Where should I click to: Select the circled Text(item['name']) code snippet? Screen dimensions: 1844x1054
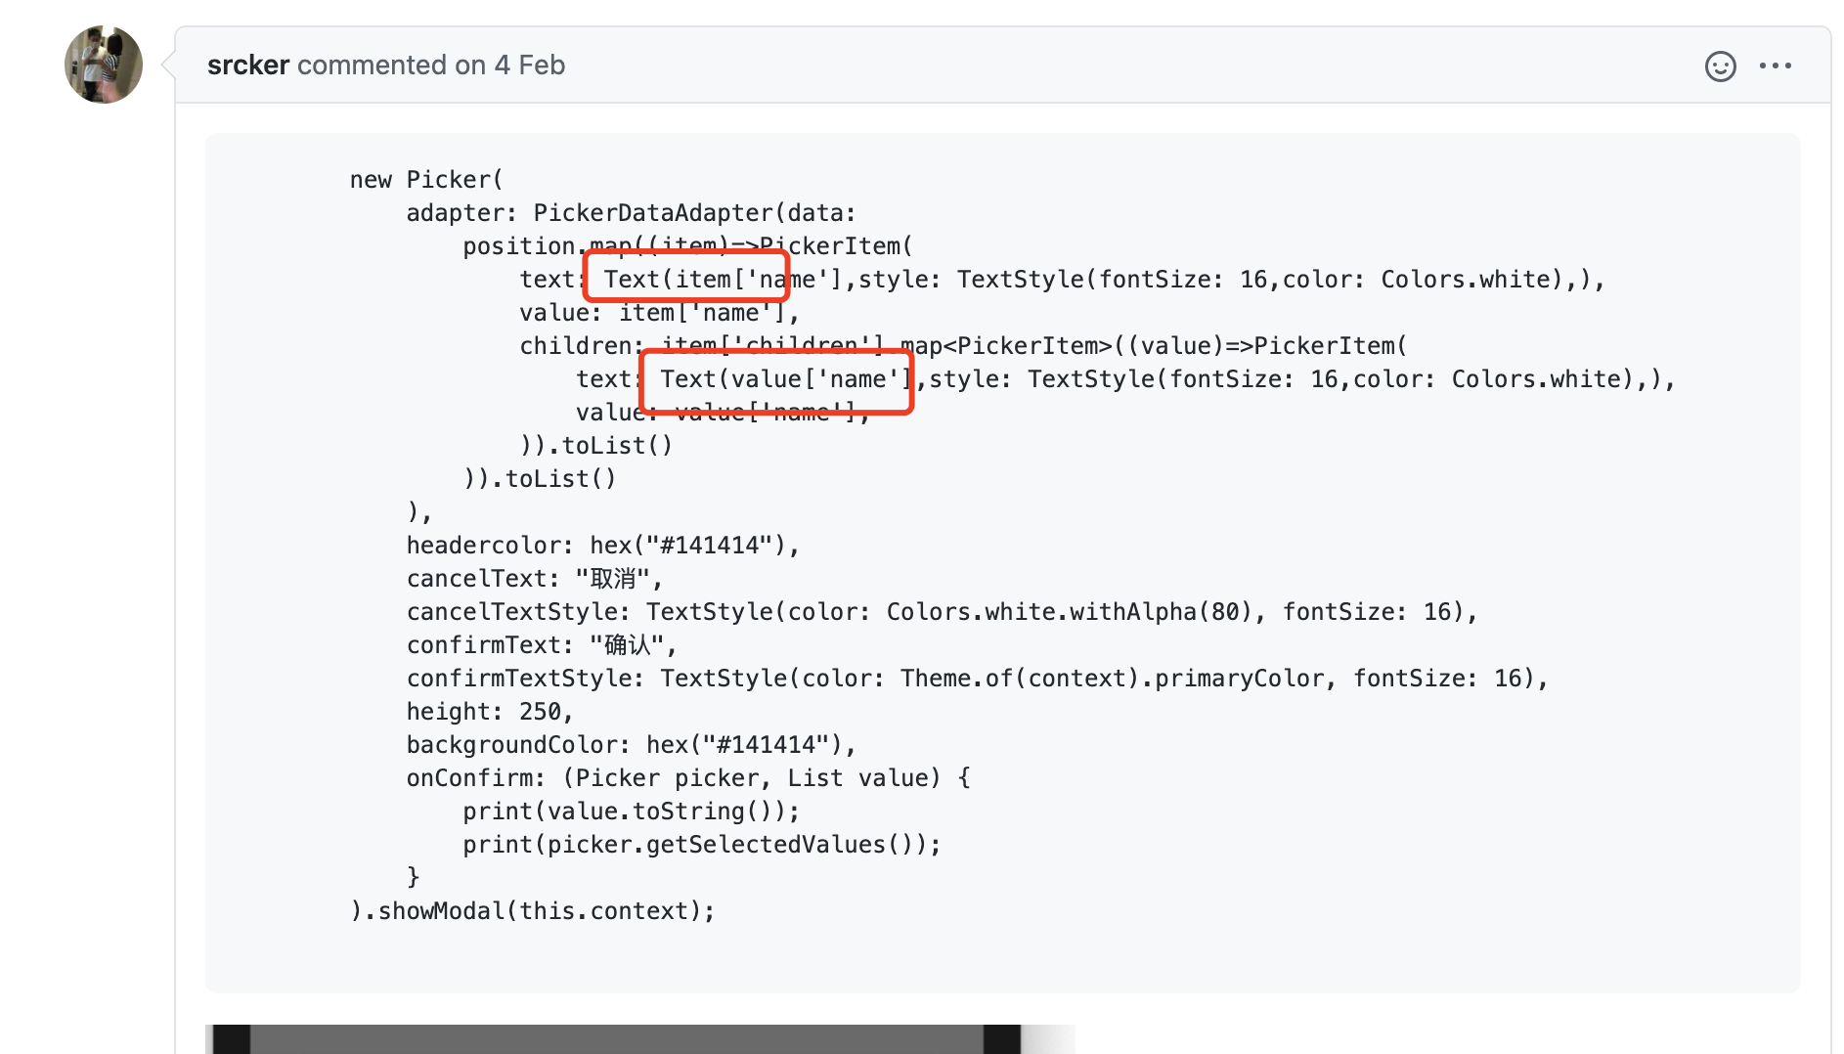pyautogui.click(x=685, y=278)
